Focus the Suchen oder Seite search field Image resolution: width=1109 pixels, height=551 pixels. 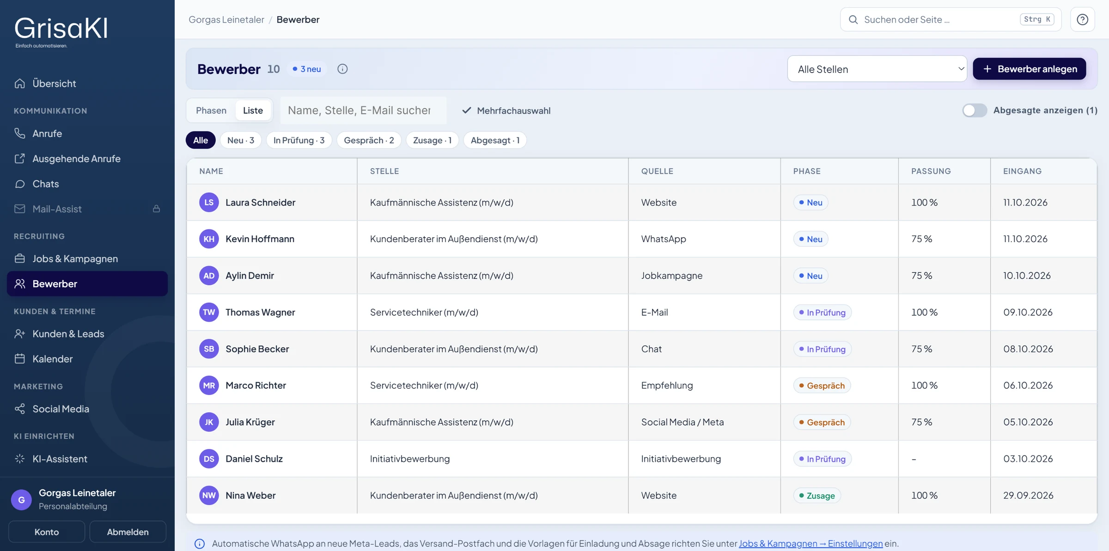951,19
